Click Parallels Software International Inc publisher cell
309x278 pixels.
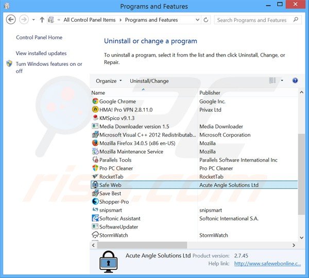point(238,160)
